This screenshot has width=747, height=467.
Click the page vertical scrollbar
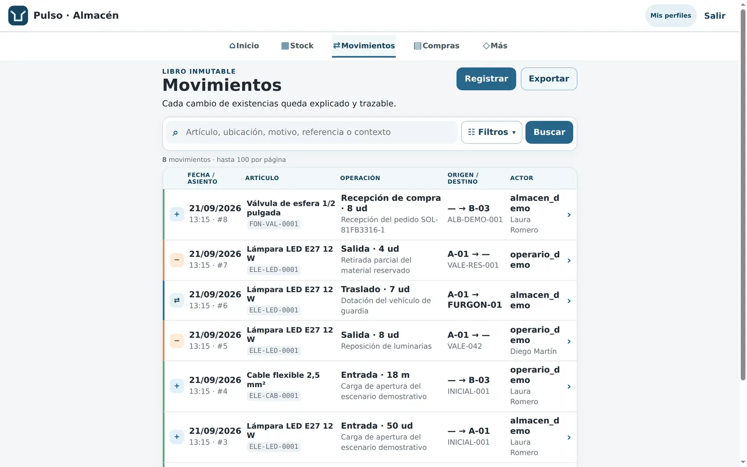click(743, 194)
